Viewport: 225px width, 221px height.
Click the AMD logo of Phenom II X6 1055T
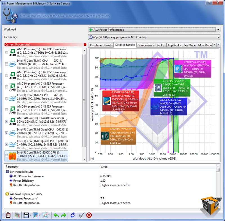(13, 76)
